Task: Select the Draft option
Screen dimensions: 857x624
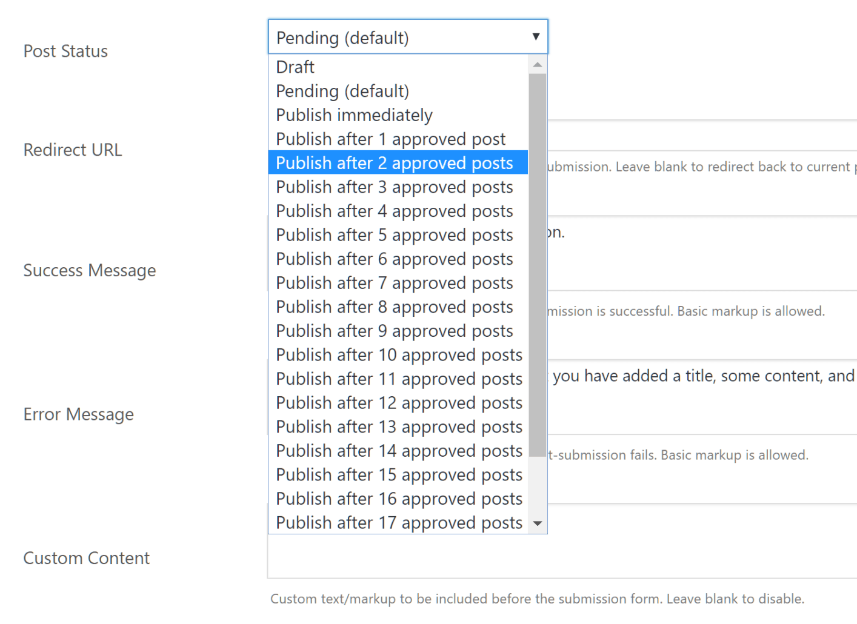Action: (295, 67)
